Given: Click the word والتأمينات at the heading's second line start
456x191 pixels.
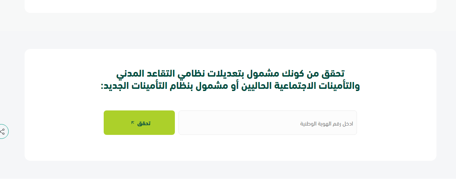Looking at the screenshot, I should [x=341, y=86].
